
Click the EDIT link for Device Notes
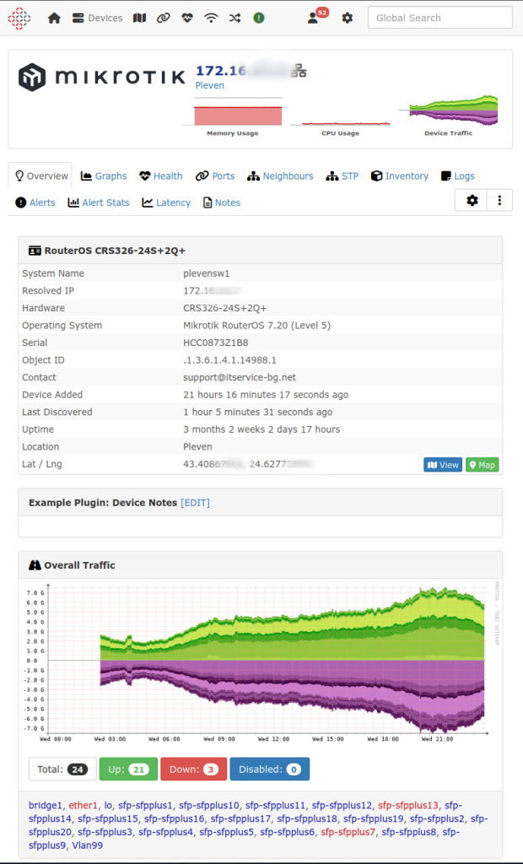click(x=195, y=503)
